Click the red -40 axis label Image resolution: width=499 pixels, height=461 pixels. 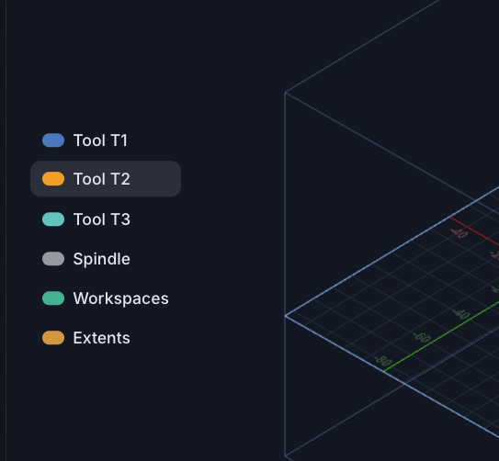(459, 232)
